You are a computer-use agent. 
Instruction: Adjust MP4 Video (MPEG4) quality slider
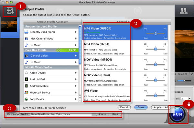point(156,33)
